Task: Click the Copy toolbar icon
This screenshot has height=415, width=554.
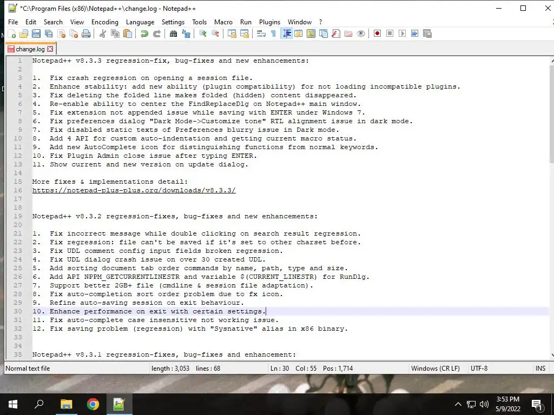Action: tap(115, 34)
